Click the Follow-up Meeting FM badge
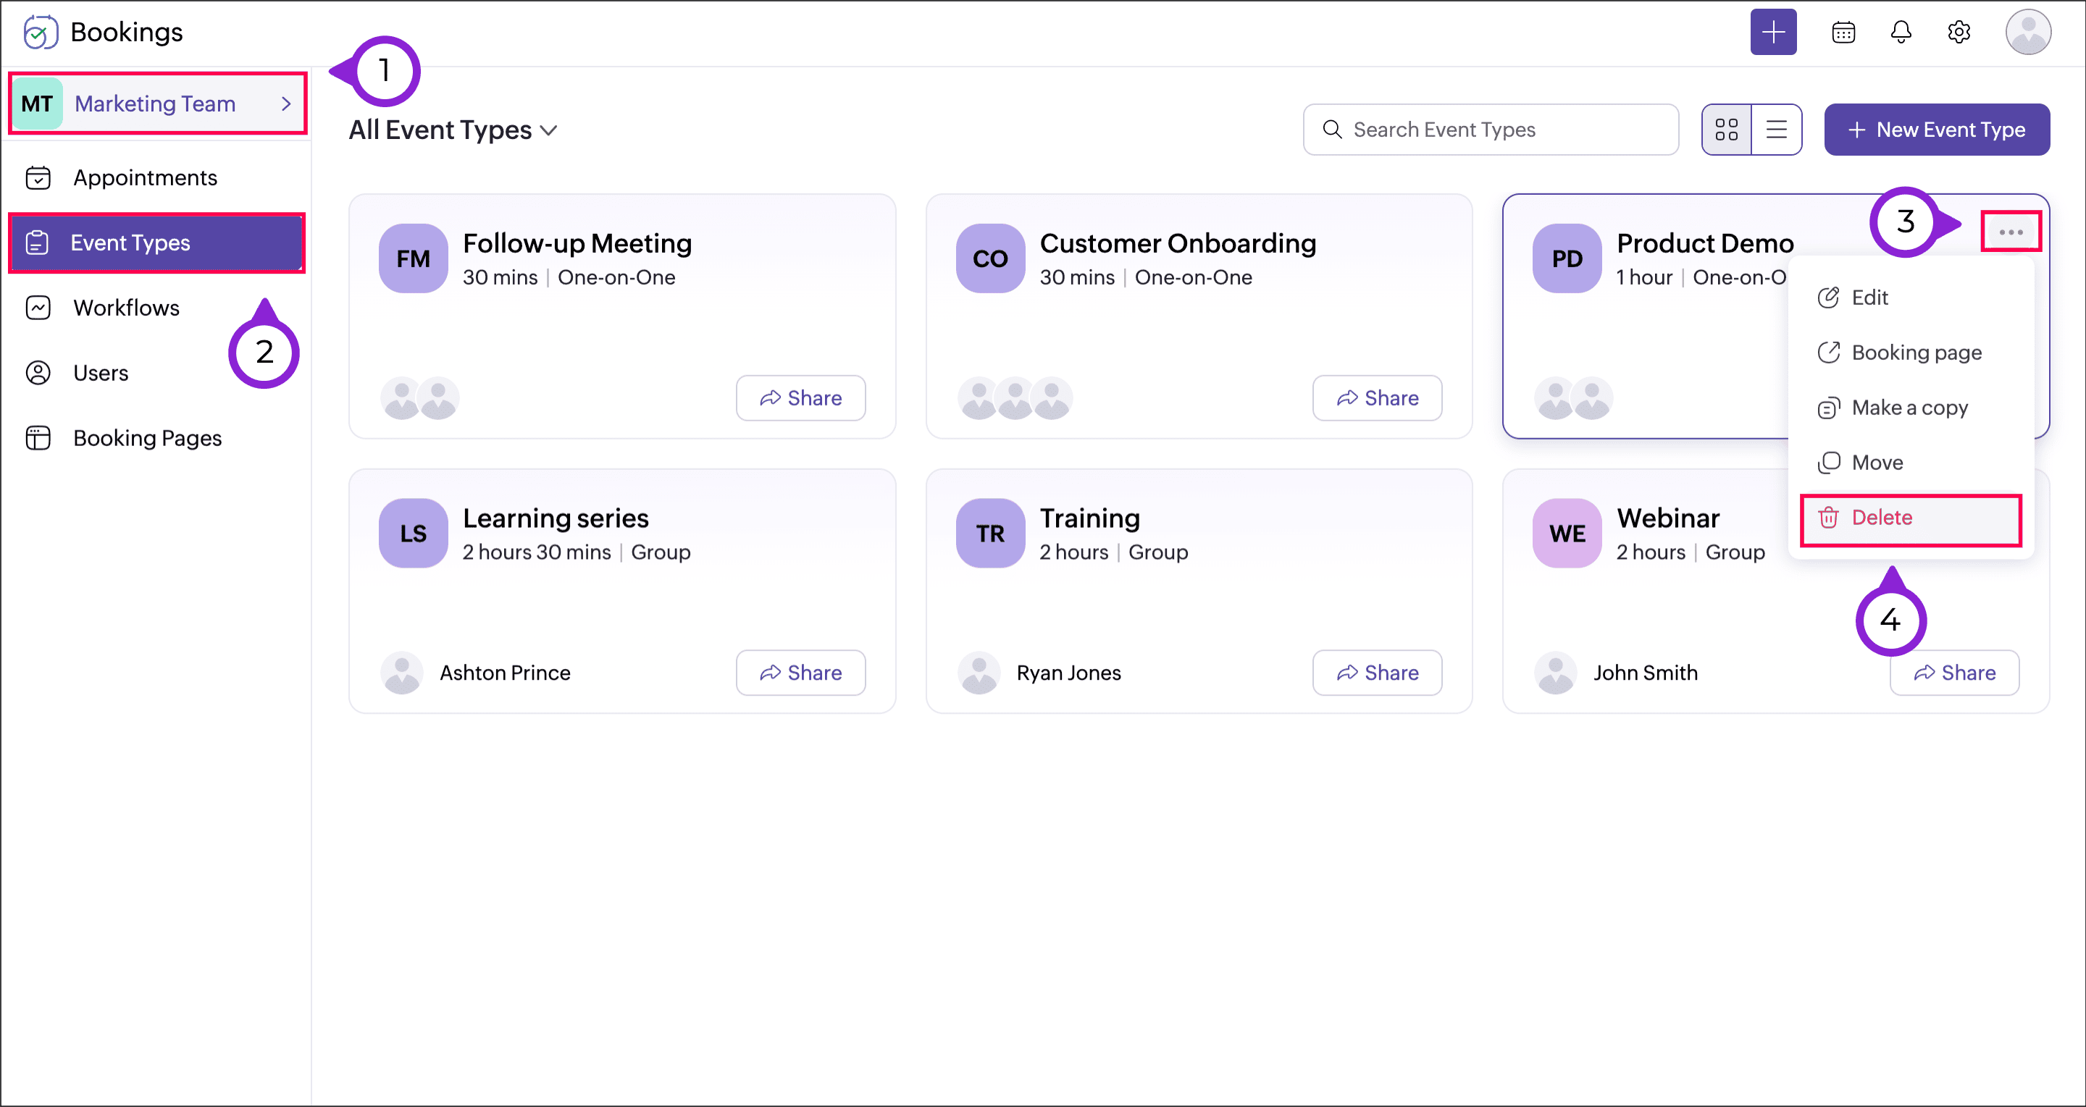Viewport: 2086px width, 1107px height. click(x=413, y=259)
